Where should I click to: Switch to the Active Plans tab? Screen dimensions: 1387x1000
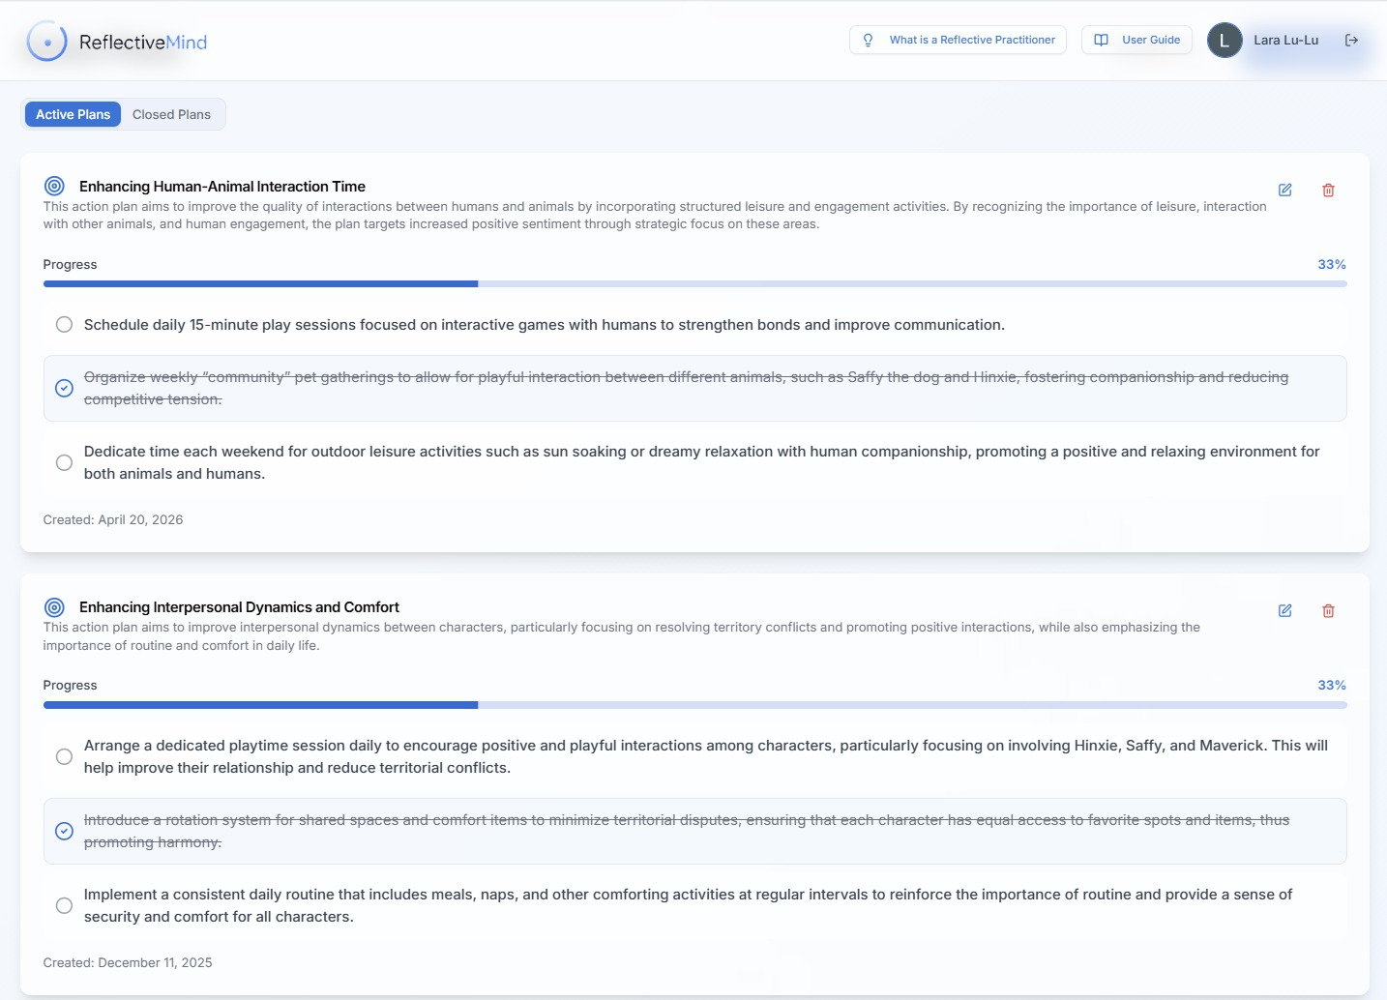[x=73, y=114]
